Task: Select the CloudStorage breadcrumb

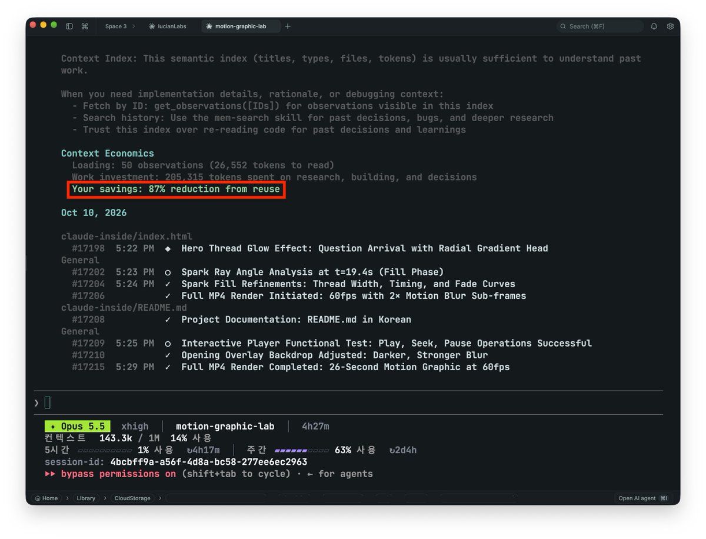Action: pos(132,498)
